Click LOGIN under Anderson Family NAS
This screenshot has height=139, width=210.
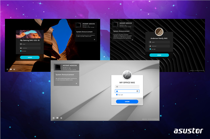coord(159,55)
